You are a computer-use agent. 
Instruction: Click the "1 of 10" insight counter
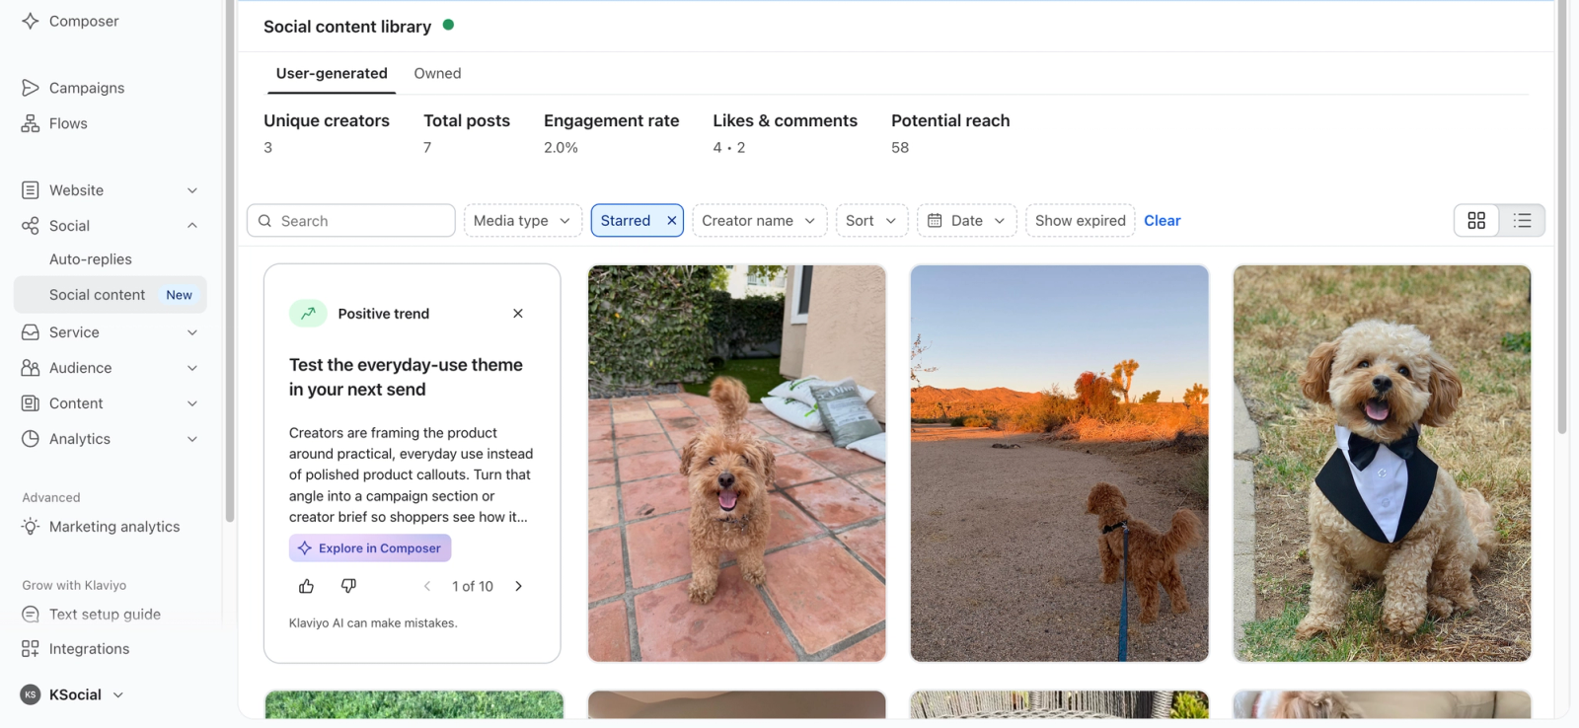(473, 586)
